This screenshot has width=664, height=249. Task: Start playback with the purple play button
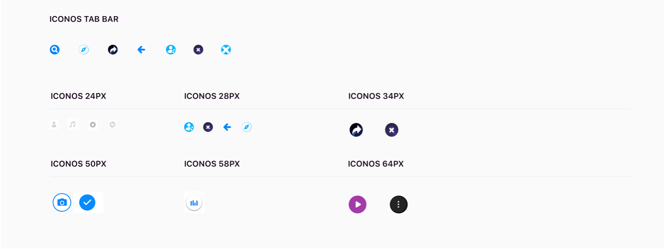coord(358,204)
